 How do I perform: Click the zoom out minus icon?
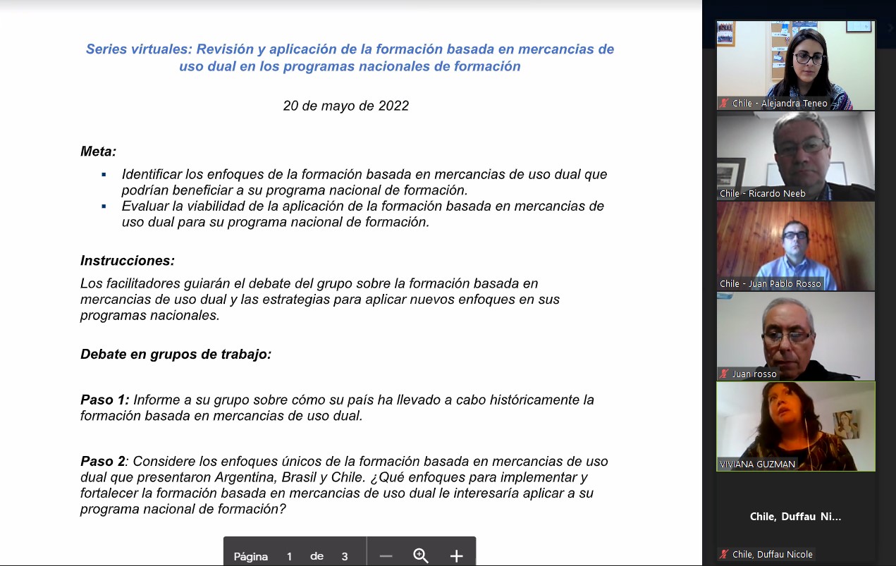(x=386, y=556)
